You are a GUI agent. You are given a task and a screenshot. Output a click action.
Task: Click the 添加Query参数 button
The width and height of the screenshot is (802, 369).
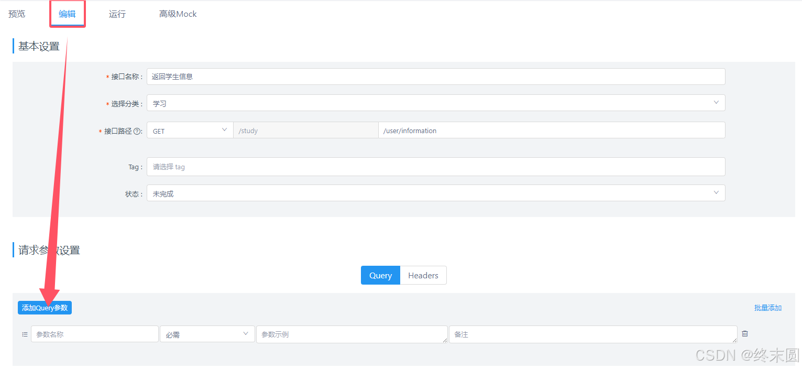coord(45,308)
